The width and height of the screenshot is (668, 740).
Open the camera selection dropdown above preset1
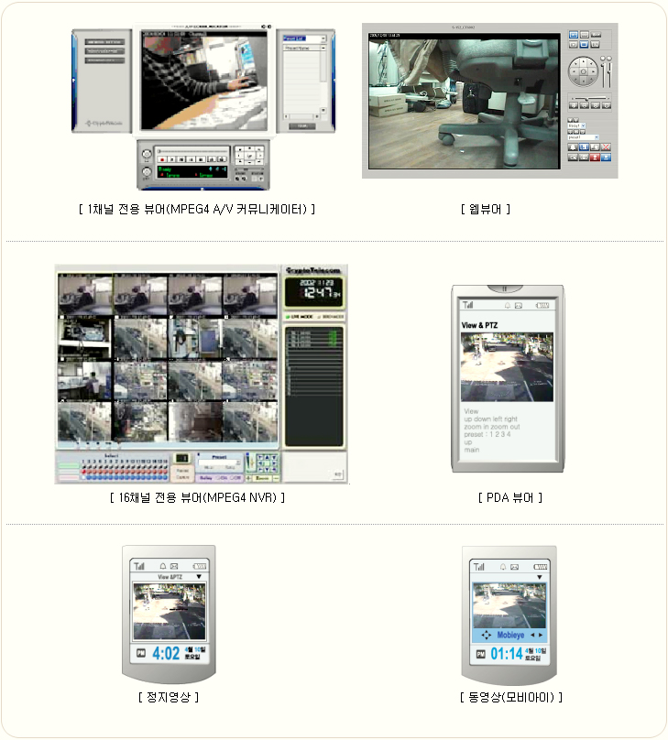[x=577, y=126]
